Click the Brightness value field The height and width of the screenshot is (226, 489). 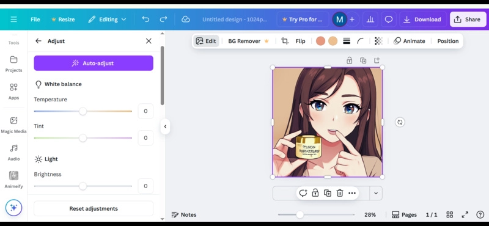(145, 186)
